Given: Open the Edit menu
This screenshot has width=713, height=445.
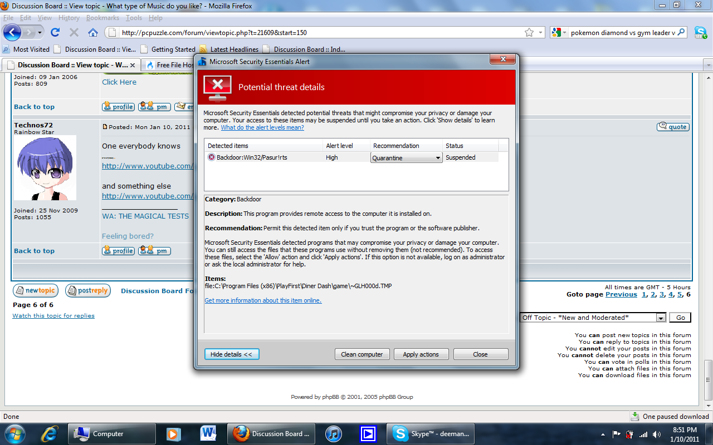Looking at the screenshot, I should [26, 18].
